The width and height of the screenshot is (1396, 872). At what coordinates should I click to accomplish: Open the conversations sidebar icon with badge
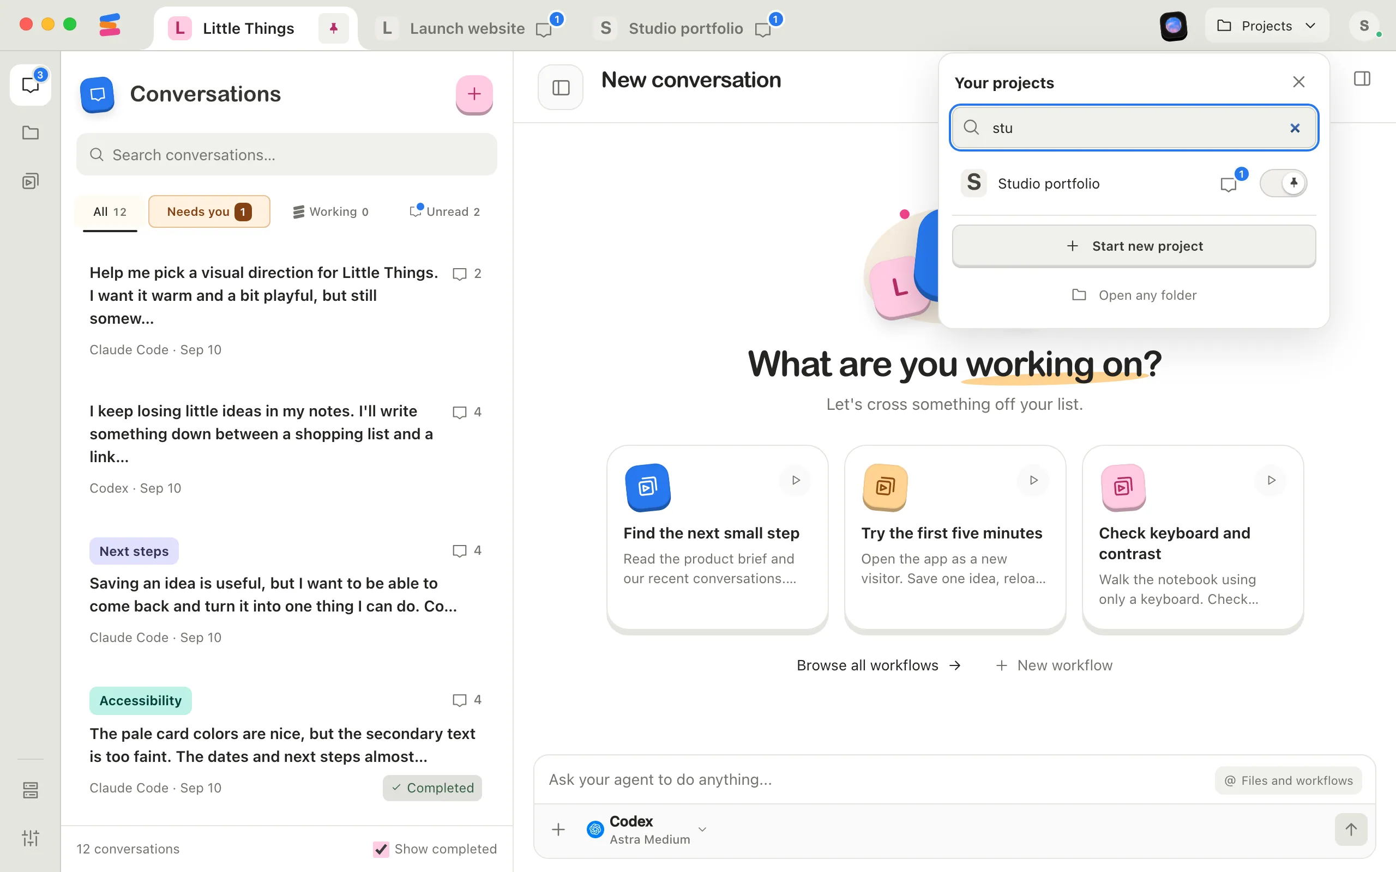coord(31,85)
